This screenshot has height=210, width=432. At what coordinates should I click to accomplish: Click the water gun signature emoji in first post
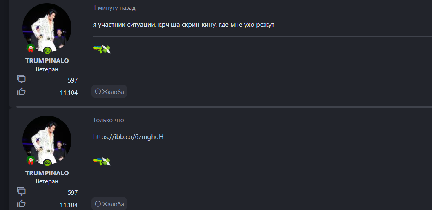[98, 49]
